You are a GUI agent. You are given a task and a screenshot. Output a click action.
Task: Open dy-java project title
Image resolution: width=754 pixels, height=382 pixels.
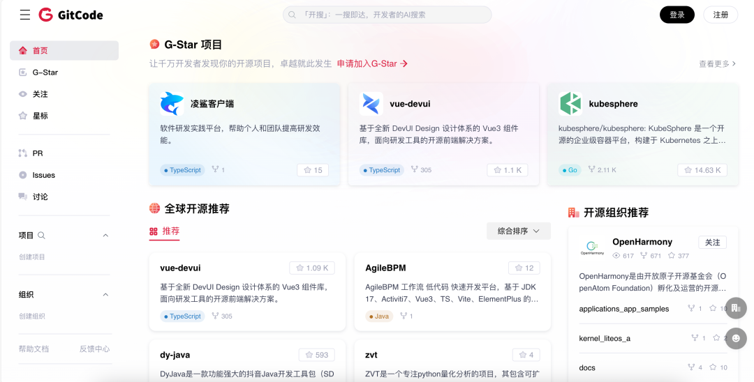[175, 355]
